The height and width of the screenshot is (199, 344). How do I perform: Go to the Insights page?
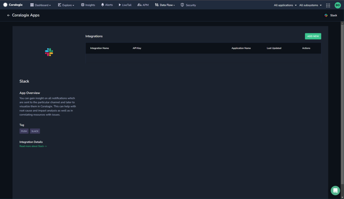88,5
